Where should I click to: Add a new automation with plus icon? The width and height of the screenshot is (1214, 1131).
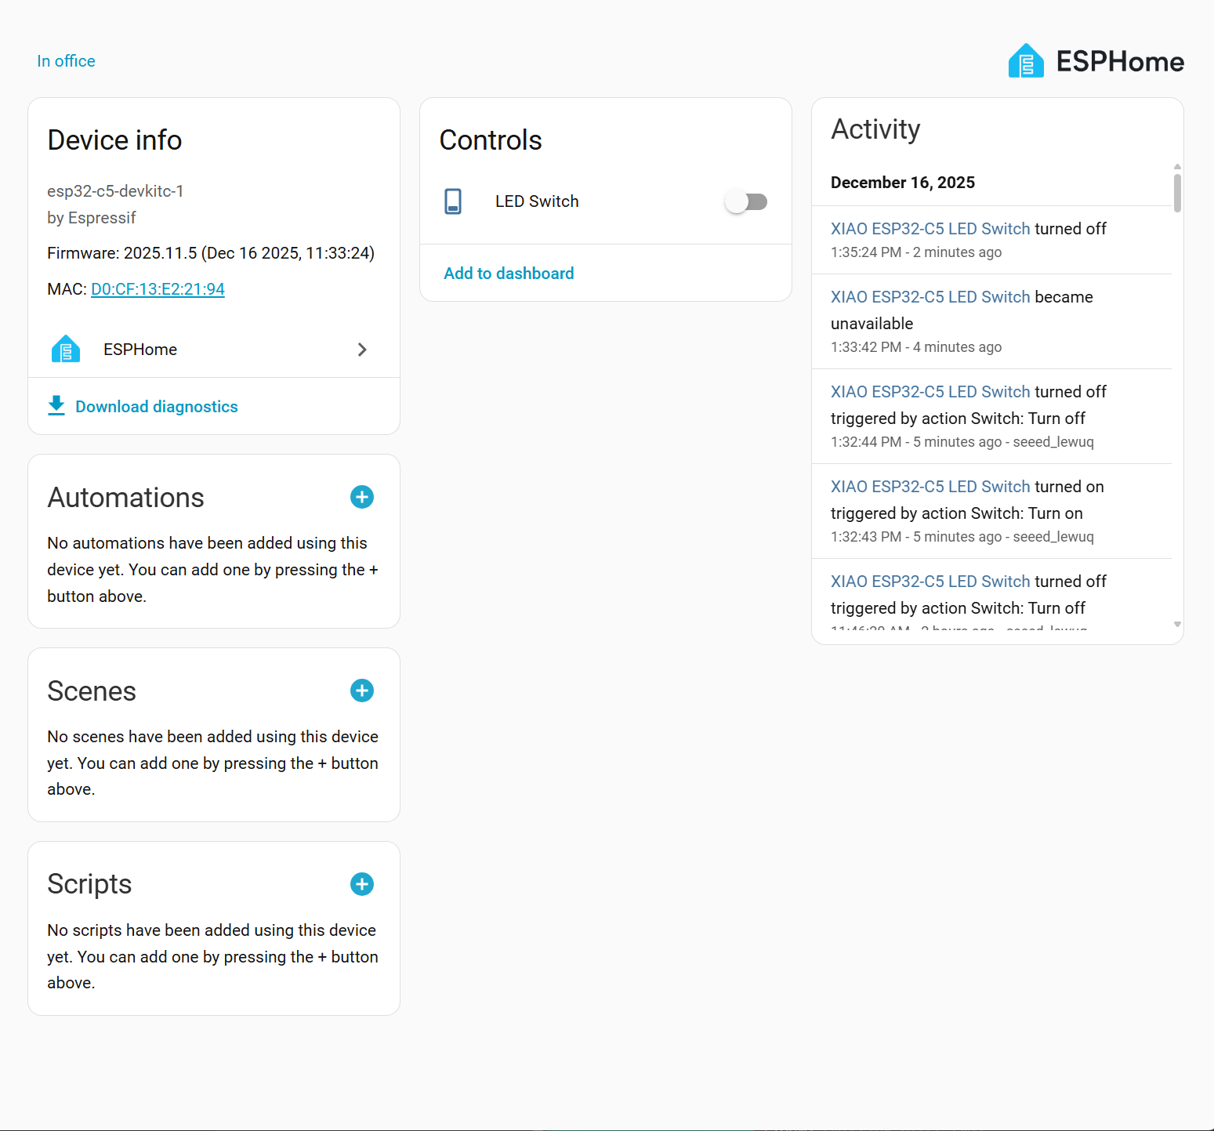[362, 497]
